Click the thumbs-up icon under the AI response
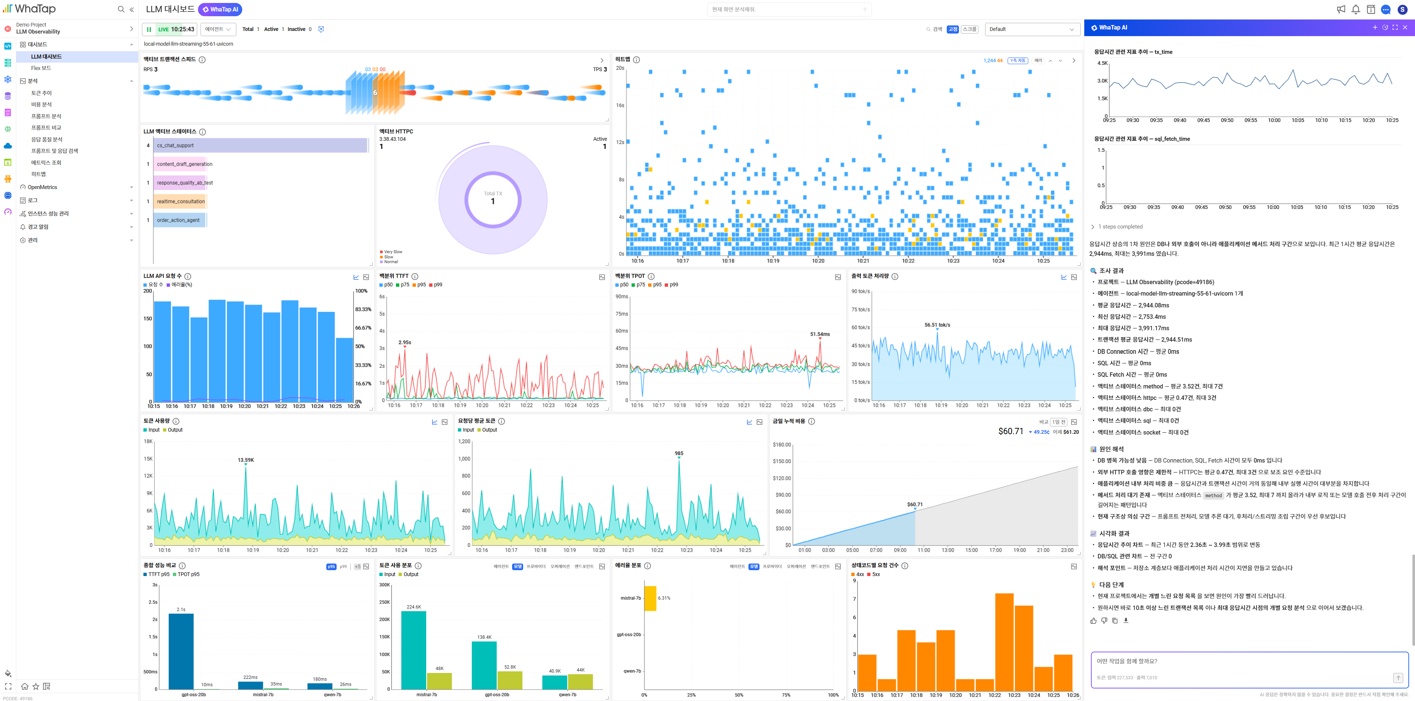 tap(1093, 621)
